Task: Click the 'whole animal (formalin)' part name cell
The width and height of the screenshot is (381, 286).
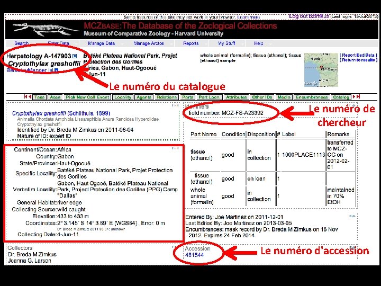Action: point(202,196)
